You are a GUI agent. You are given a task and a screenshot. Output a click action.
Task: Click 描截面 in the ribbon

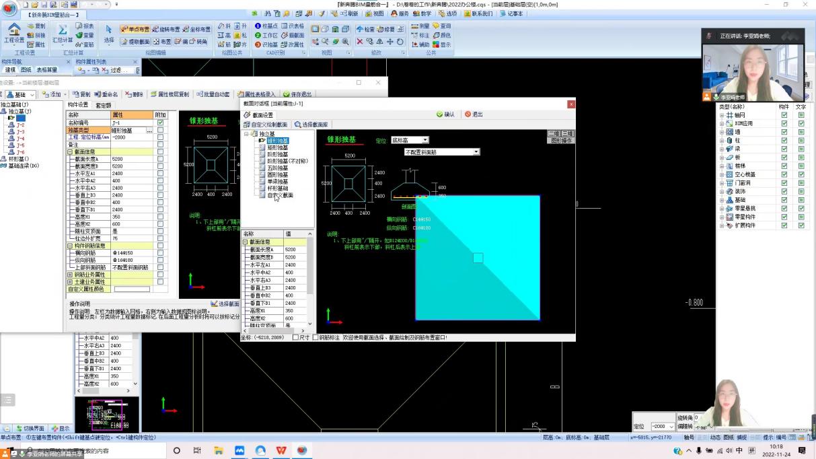(x=293, y=36)
